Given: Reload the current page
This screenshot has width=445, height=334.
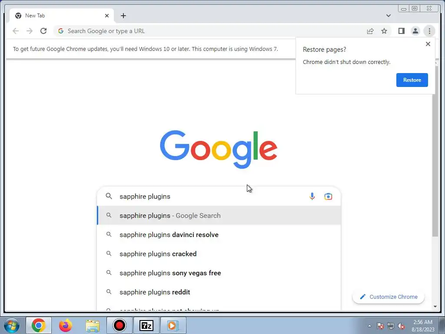Looking at the screenshot, I should [43, 31].
